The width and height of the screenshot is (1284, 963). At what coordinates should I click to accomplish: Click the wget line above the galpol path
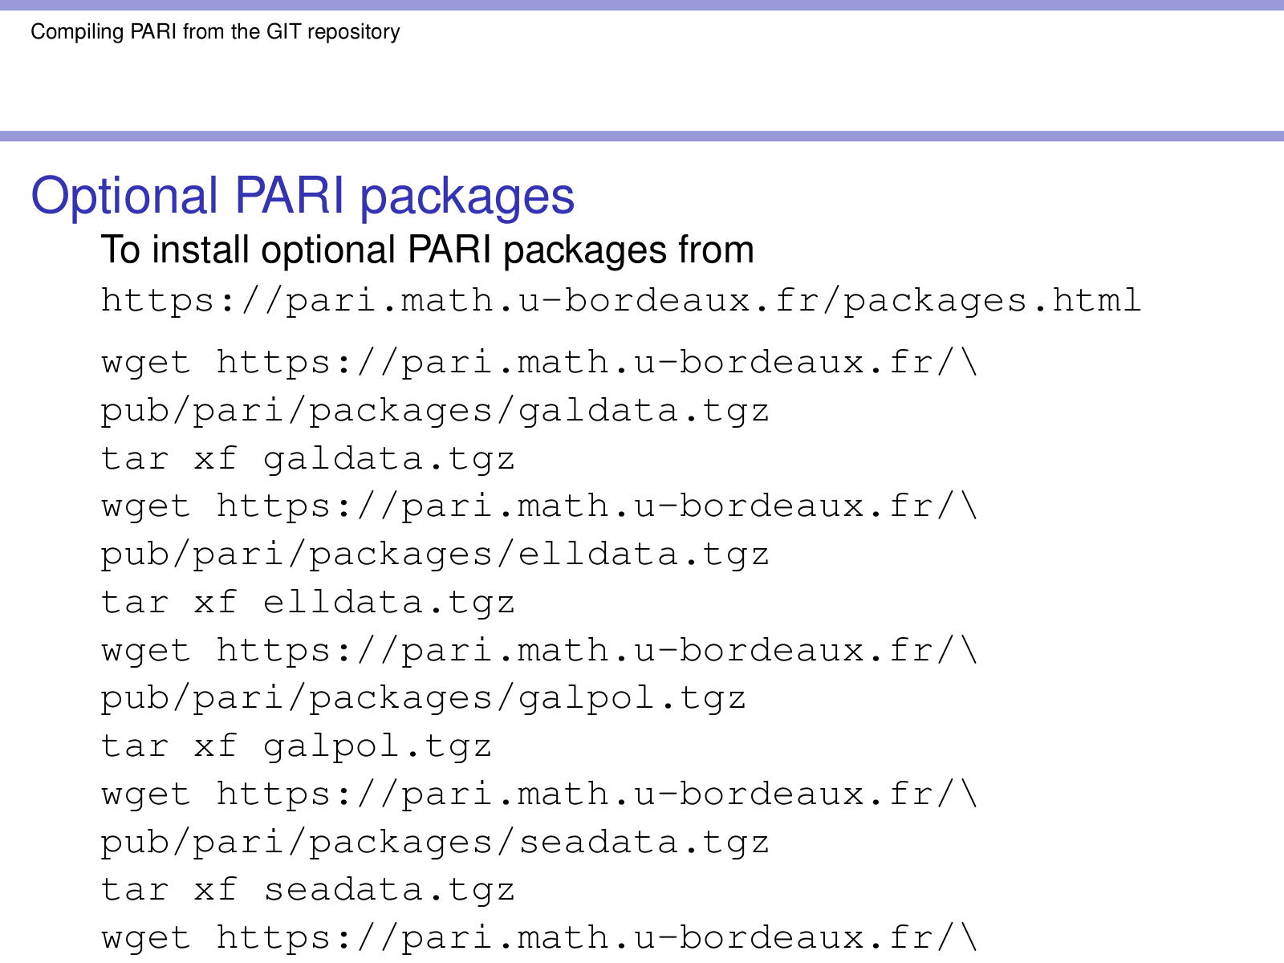point(539,650)
